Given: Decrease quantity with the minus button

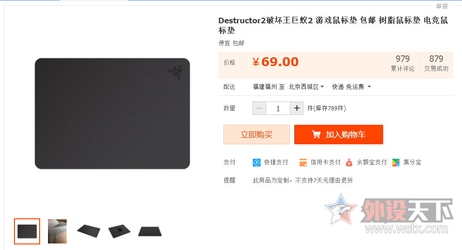Looking at the screenshot, I should [259, 108].
